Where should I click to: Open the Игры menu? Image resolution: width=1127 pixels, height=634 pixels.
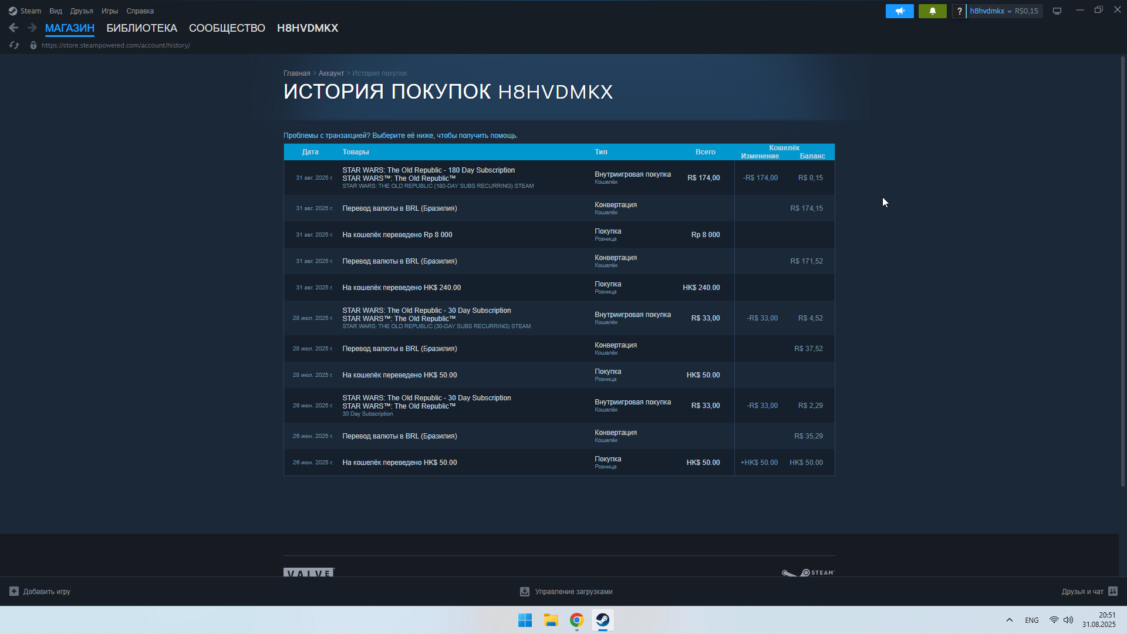point(110,11)
